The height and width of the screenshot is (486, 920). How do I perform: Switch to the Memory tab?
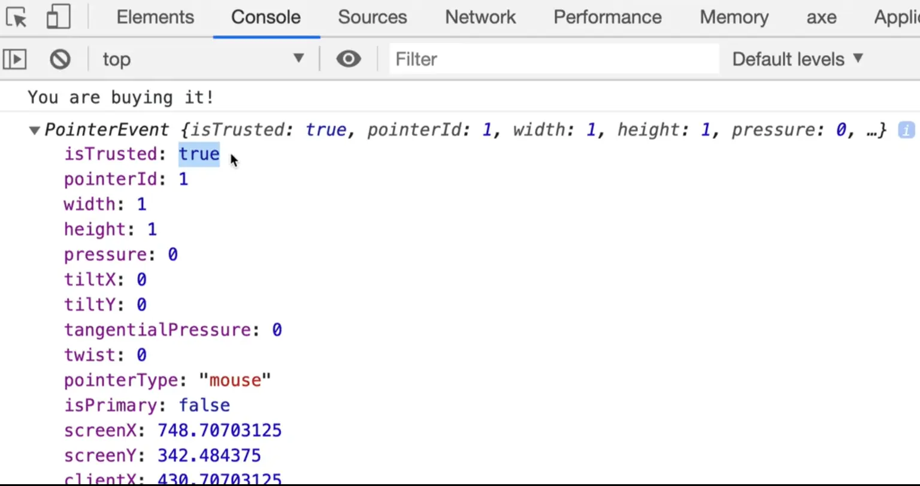[x=734, y=17]
